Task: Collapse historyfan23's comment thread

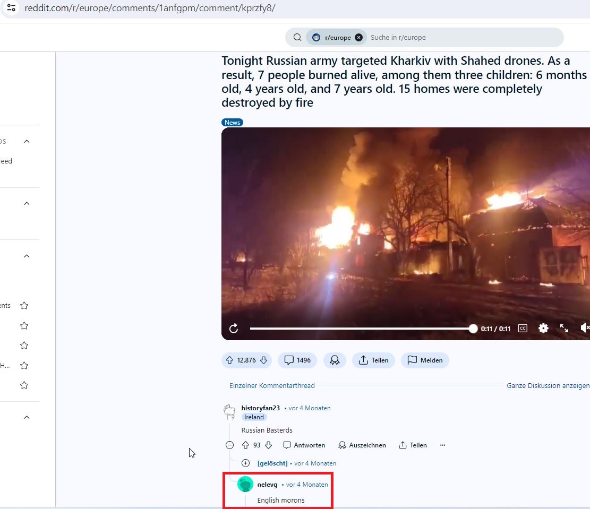Action: pos(229,445)
